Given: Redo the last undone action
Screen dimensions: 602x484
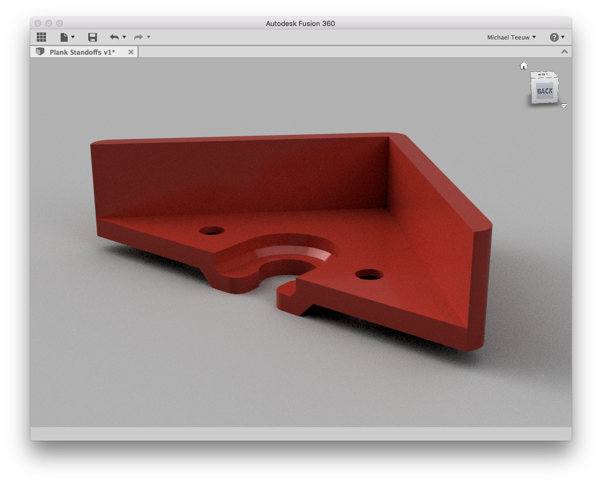Looking at the screenshot, I should (x=138, y=37).
